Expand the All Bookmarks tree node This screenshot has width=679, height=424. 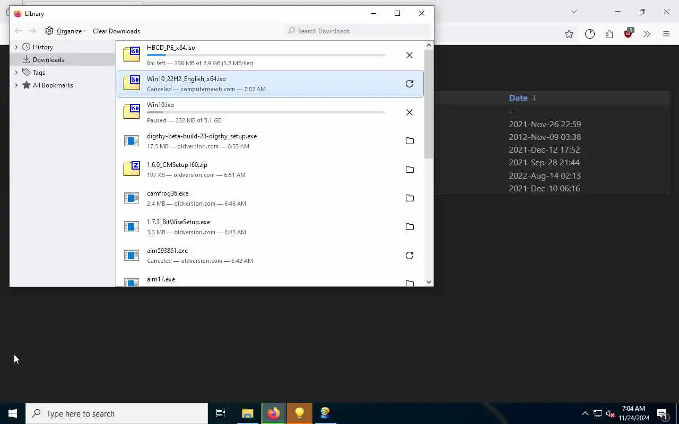click(16, 85)
